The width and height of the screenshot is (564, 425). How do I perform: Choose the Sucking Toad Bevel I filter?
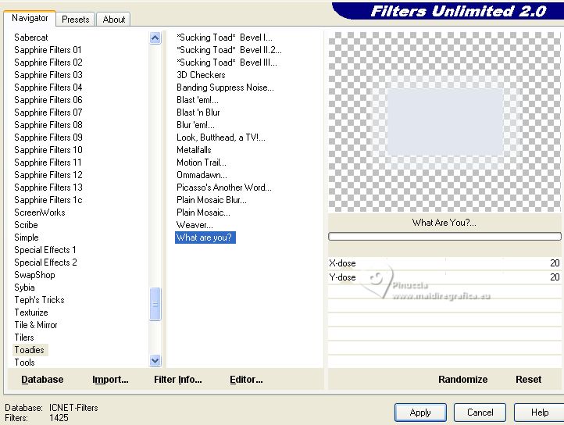tap(224, 37)
